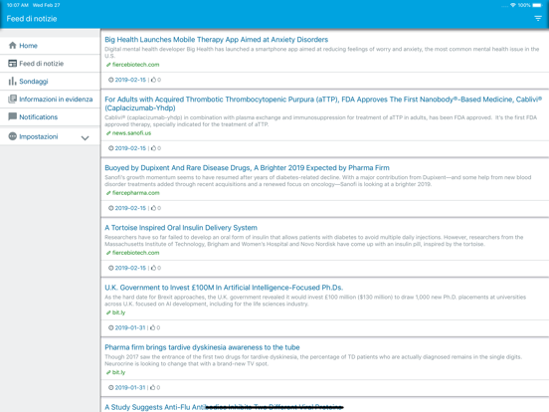Click link icon beside fiercepharma.com

(x=108, y=193)
